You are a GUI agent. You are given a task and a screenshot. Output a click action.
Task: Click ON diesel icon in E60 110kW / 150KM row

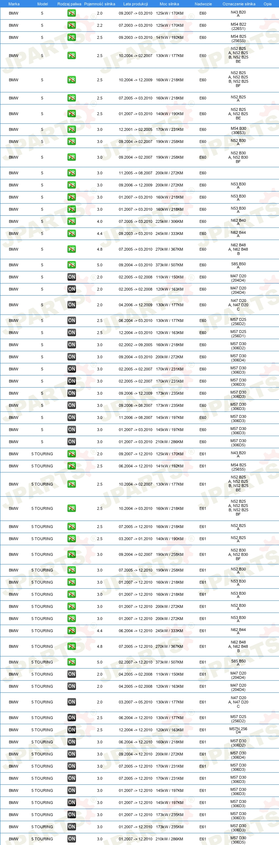[x=72, y=277]
